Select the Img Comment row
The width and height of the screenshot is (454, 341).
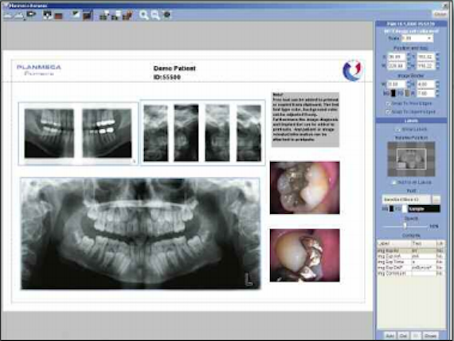[411, 273]
